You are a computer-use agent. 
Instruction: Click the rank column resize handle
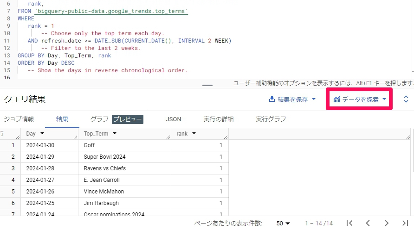point(226,137)
